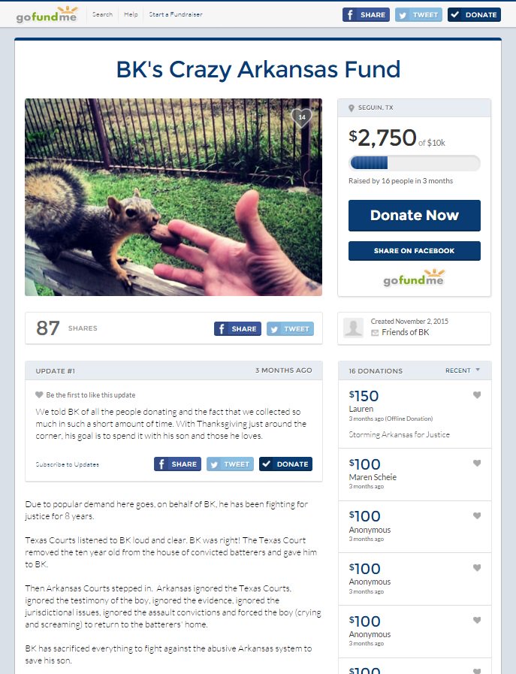Click the large Donate Now button
Image resolution: width=516 pixels, height=674 pixels.
point(414,216)
